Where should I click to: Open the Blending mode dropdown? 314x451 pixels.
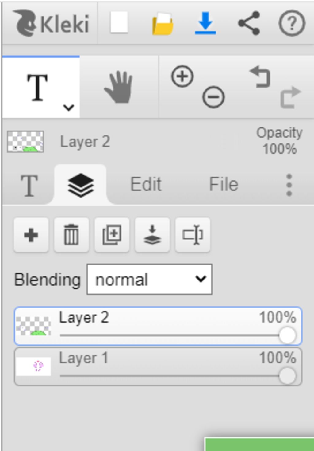coord(149,279)
